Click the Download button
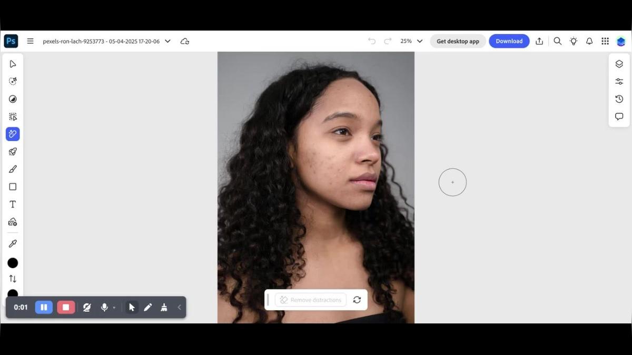 [509, 41]
